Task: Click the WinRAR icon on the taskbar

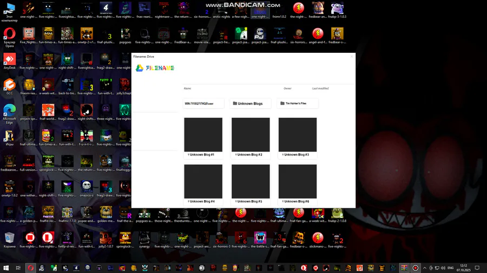Action: coord(404,268)
